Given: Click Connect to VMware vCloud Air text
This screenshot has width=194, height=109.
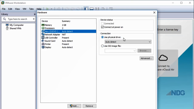Looking at the screenshot, I should pos(165,68).
